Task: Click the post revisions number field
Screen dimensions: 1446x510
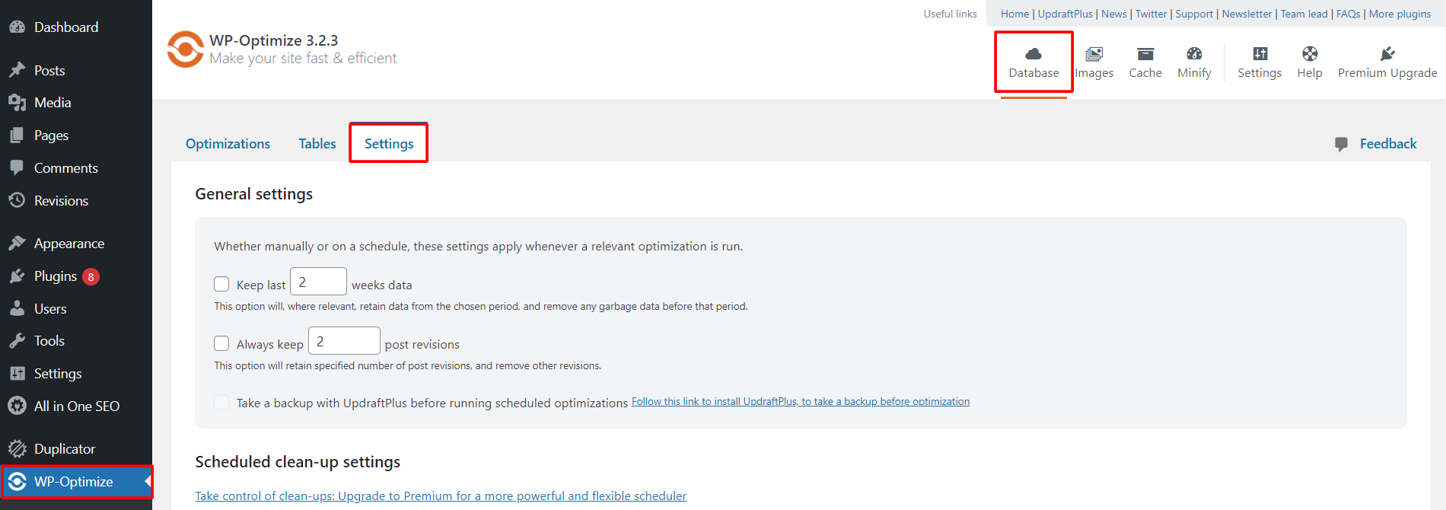Action: point(344,341)
